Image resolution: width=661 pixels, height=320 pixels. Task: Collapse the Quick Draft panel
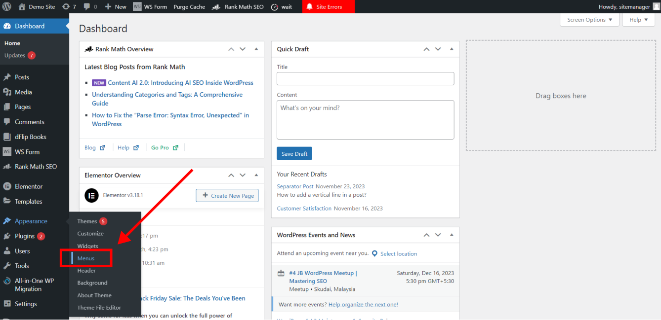[452, 49]
